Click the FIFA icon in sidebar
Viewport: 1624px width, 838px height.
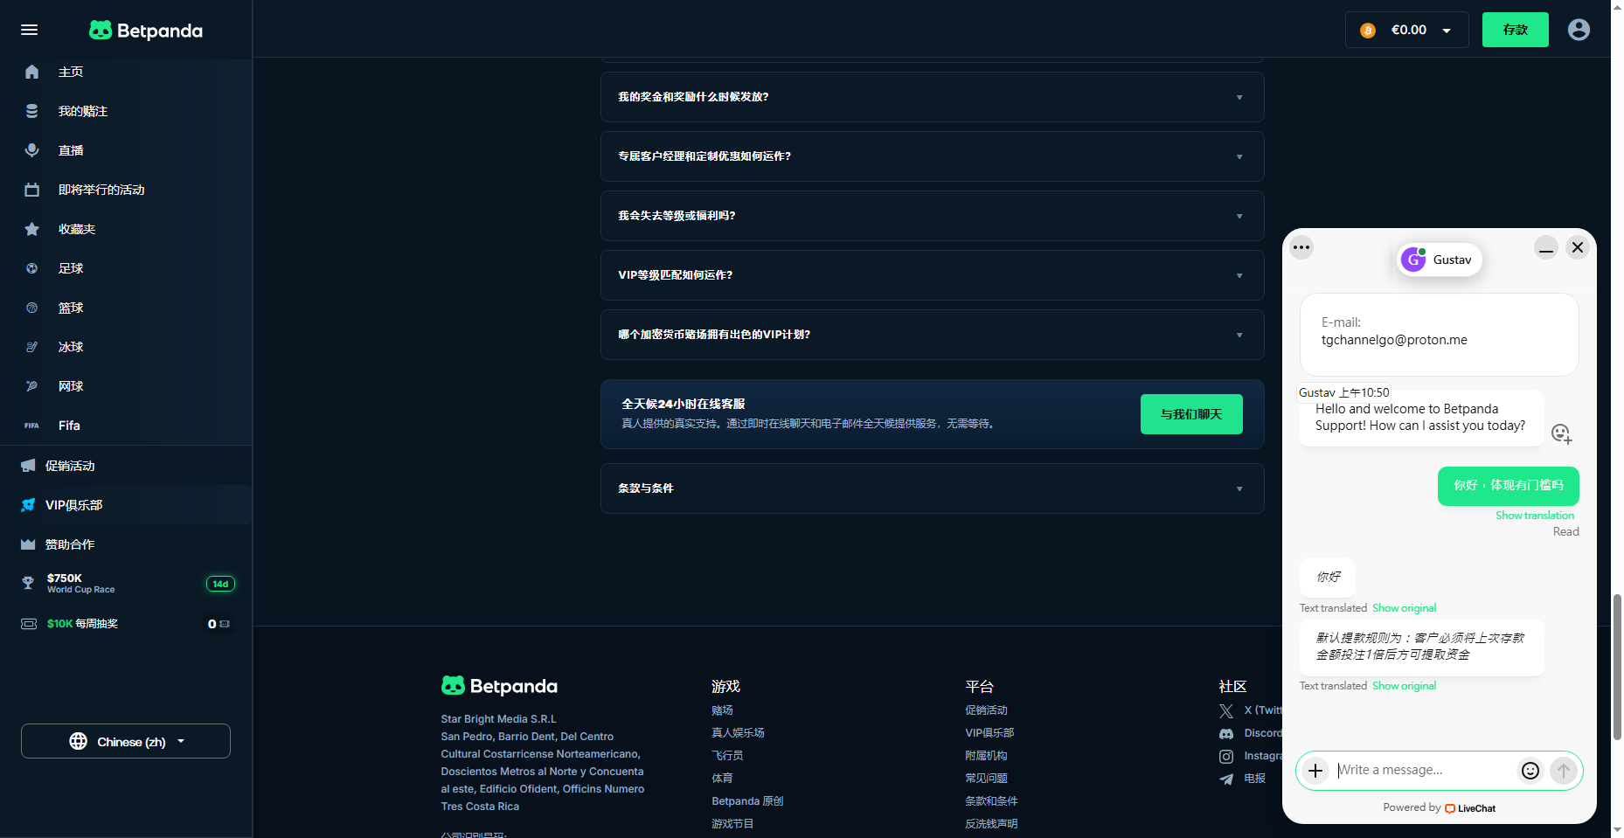[32, 426]
